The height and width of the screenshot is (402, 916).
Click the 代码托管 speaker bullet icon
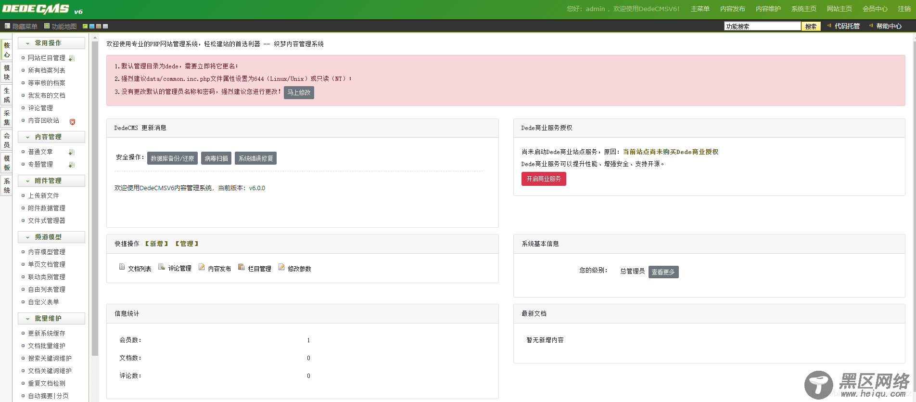click(x=829, y=26)
